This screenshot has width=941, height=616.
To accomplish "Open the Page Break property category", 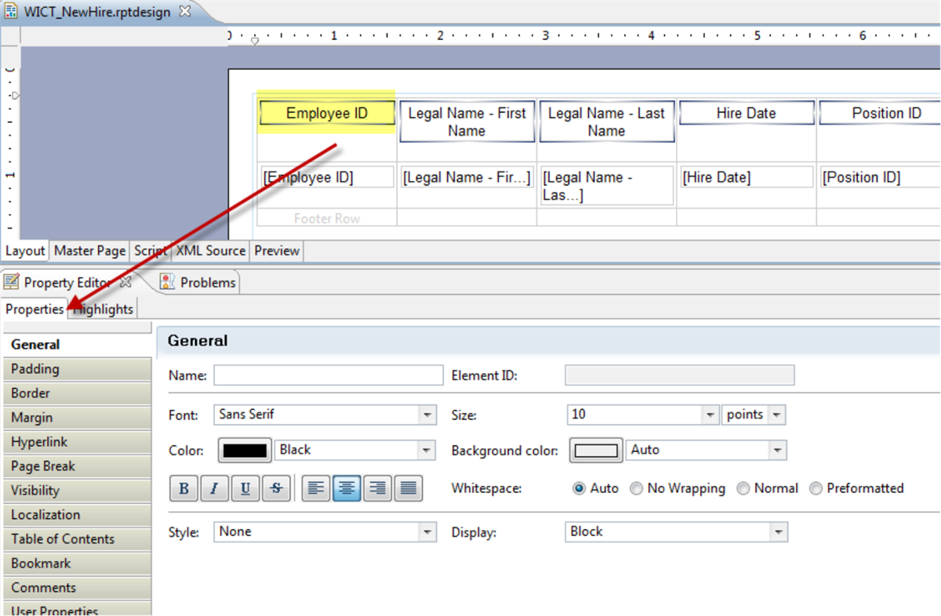I will (76, 466).
